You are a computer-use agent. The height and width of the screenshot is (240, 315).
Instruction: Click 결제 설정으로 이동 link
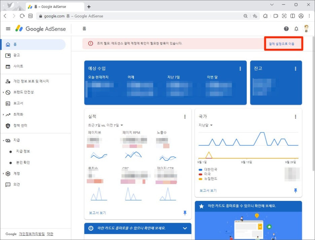tap(281, 44)
